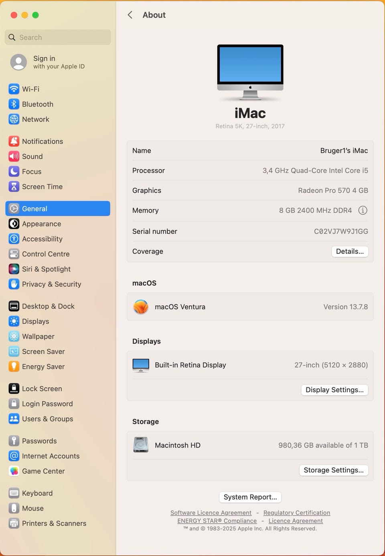The height and width of the screenshot is (556, 385).
Task: Open Login Password padlock icon
Action: [14, 403]
